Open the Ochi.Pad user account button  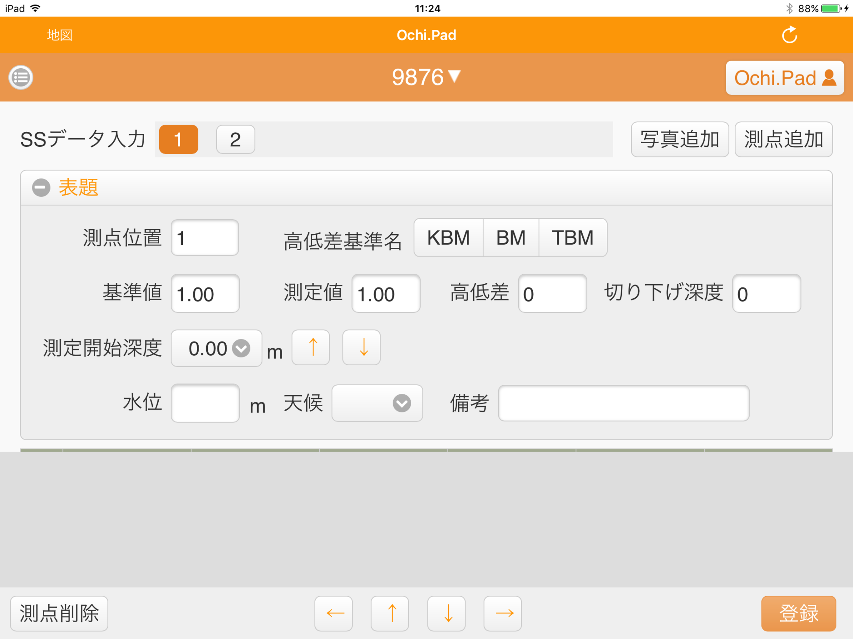click(785, 78)
